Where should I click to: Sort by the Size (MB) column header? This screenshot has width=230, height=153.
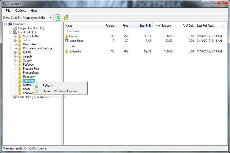click(141, 26)
